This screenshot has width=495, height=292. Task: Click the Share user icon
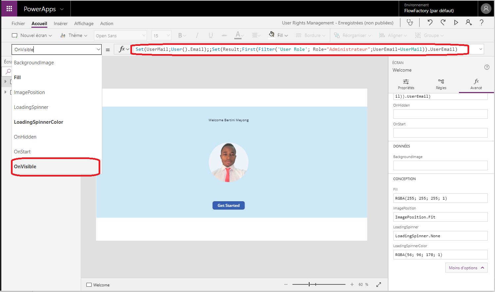click(x=469, y=22)
